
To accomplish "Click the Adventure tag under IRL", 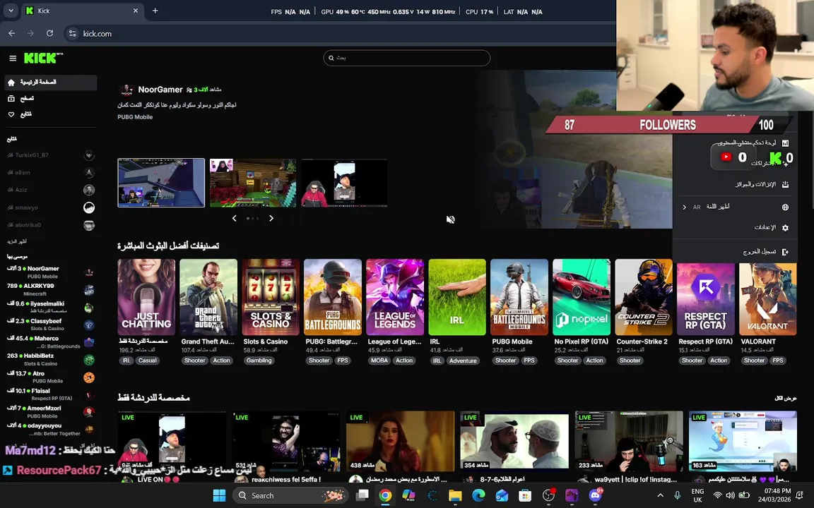I will pyautogui.click(x=463, y=361).
